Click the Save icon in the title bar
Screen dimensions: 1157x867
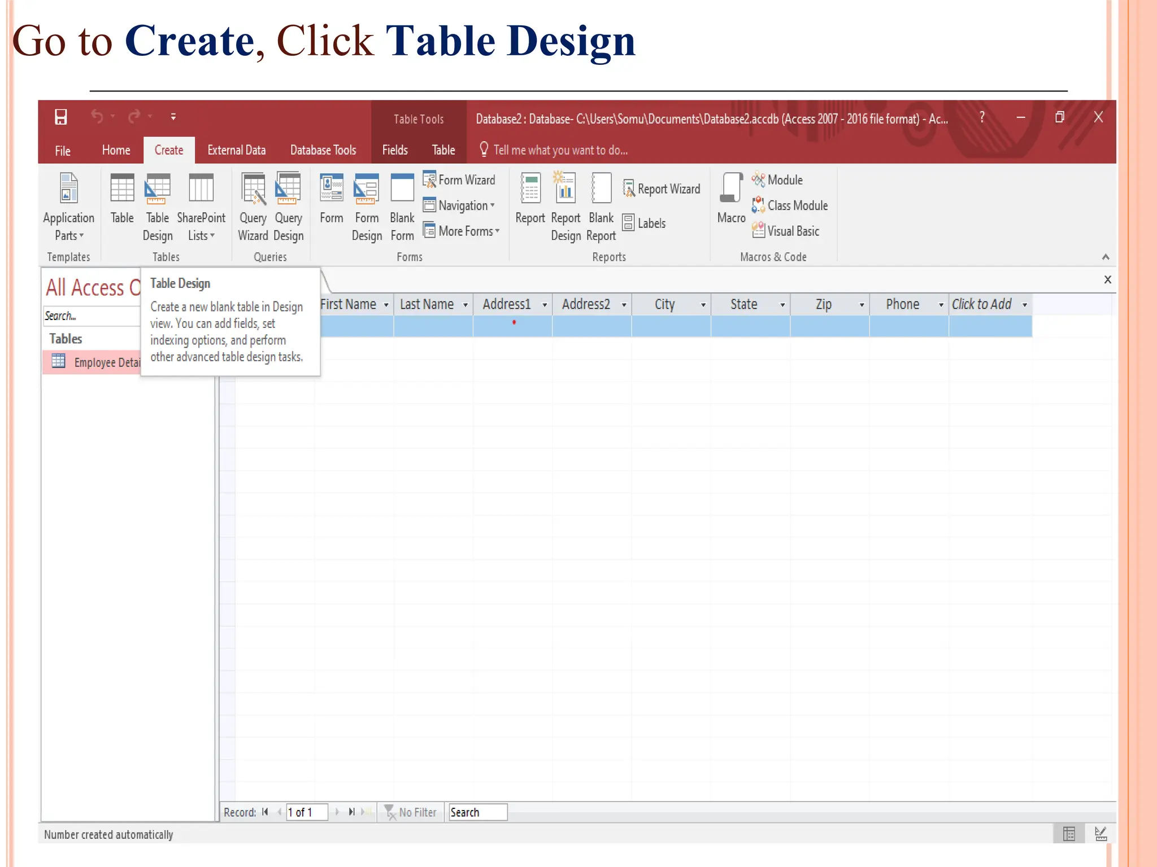[x=60, y=117]
